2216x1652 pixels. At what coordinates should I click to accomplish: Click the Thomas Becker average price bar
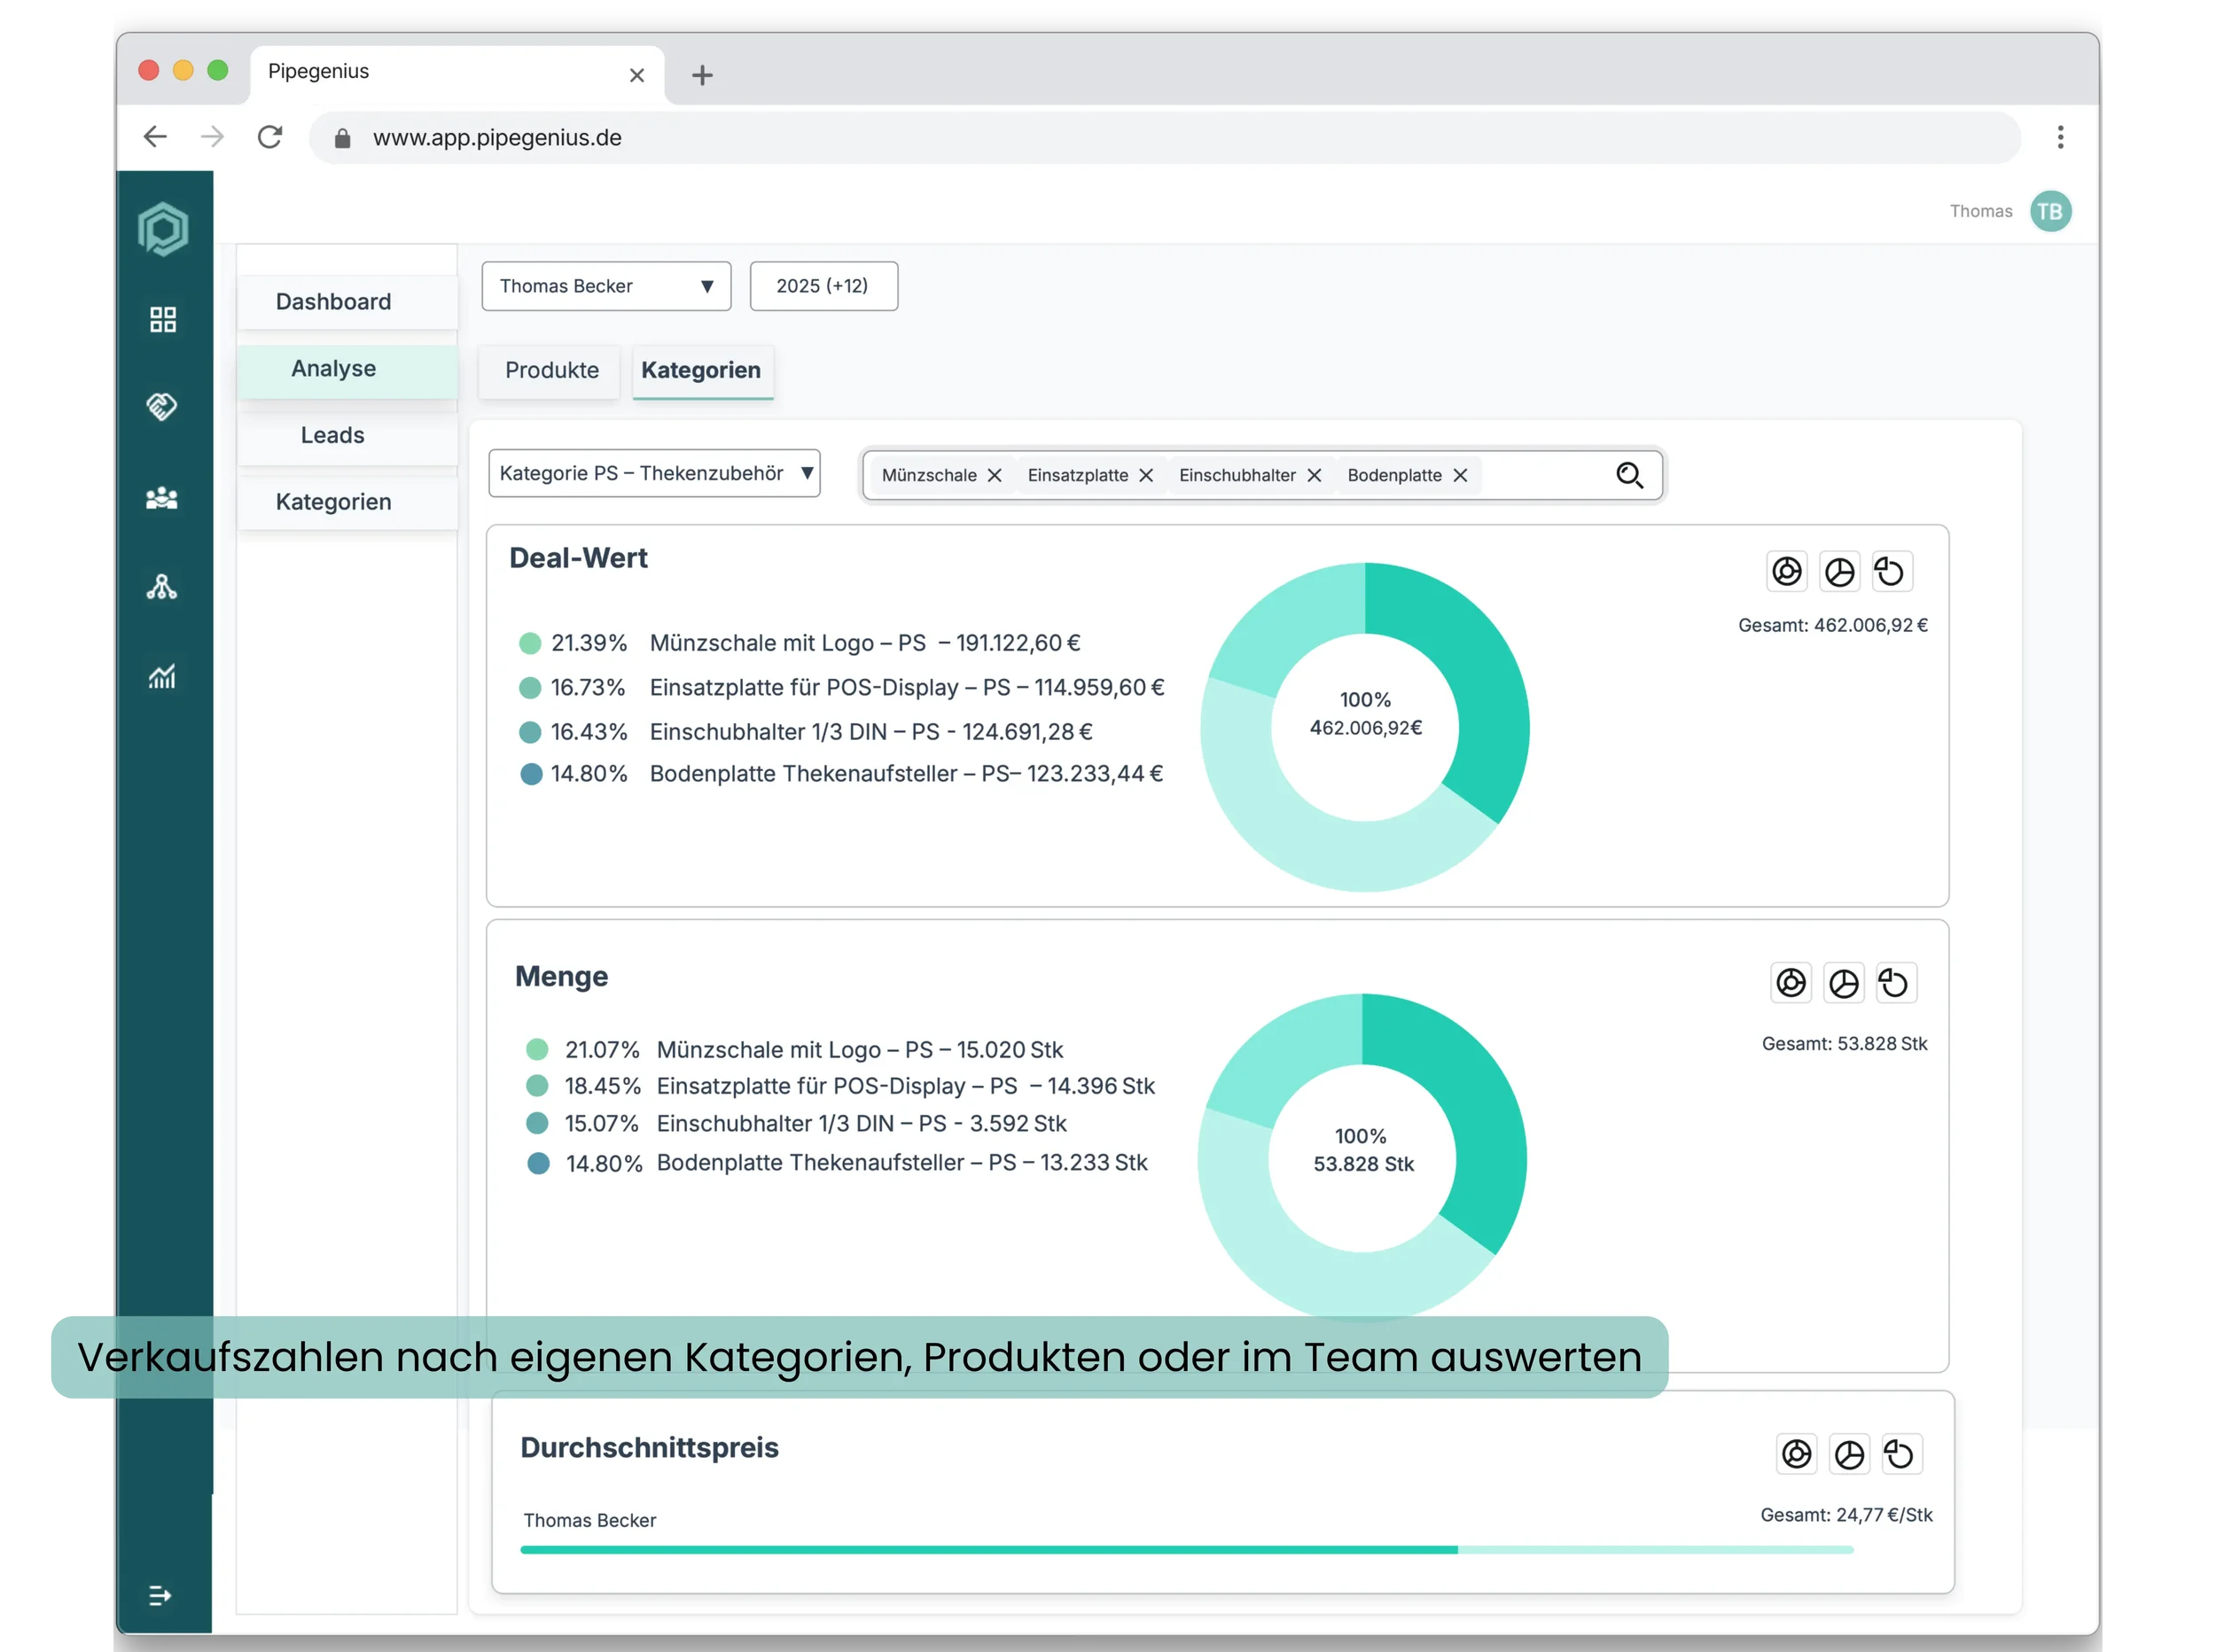[x=988, y=1549]
